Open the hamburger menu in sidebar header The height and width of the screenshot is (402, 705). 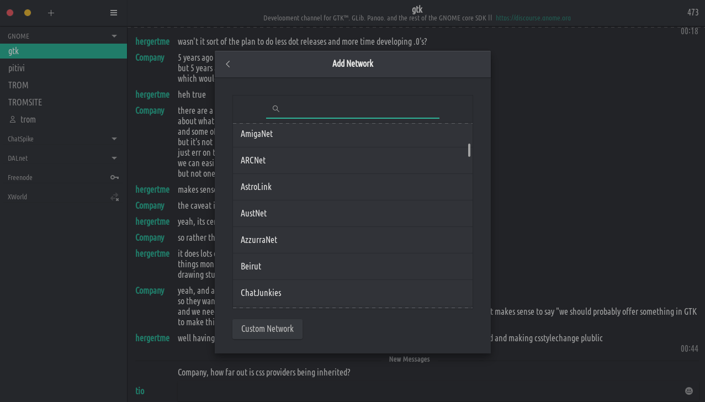click(x=114, y=13)
